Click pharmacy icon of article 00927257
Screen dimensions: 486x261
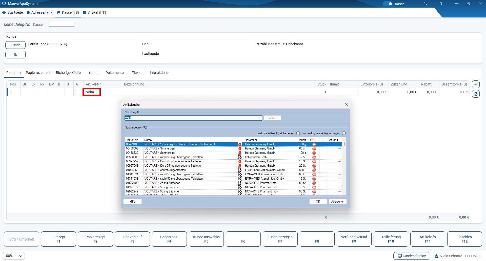point(240,161)
